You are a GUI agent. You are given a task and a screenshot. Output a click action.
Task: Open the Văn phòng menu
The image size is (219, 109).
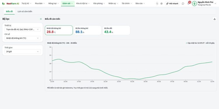pos(99,3)
